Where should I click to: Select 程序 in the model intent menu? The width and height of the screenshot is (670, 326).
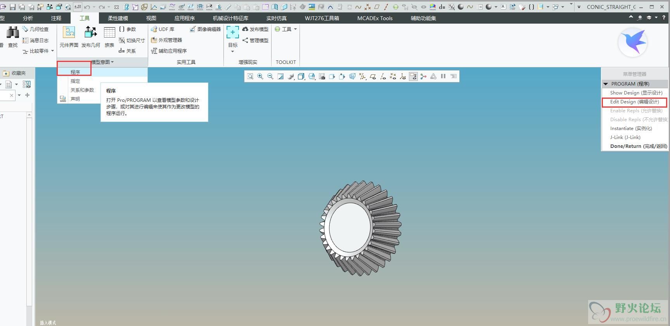(75, 72)
